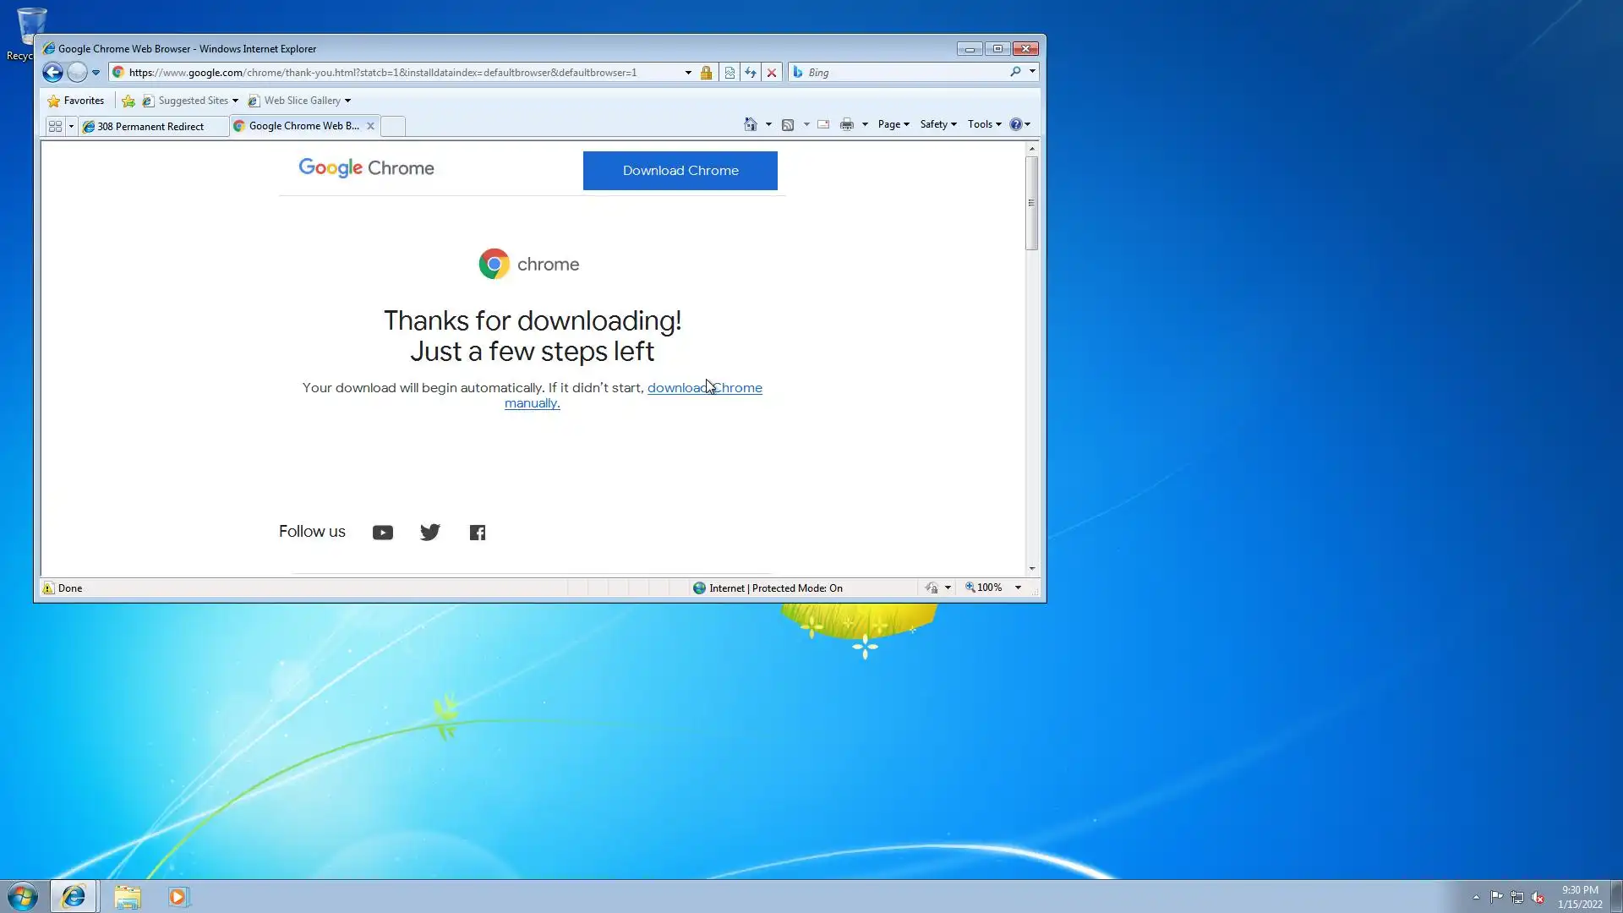
Task: Expand the Safety menu dropdown
Action: (x=938, y=124)
